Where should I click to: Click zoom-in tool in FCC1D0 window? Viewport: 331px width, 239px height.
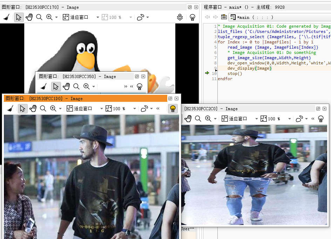pos(53,108)
